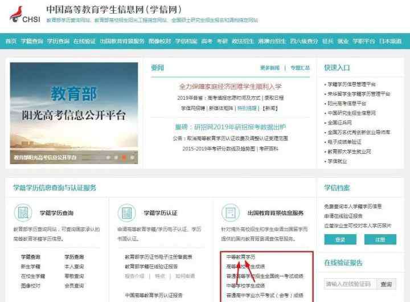This screenshot has height=302, width=410.
Task: Open quick link 全国万名优秀创新创业导师库
Action: coord(359,132)
